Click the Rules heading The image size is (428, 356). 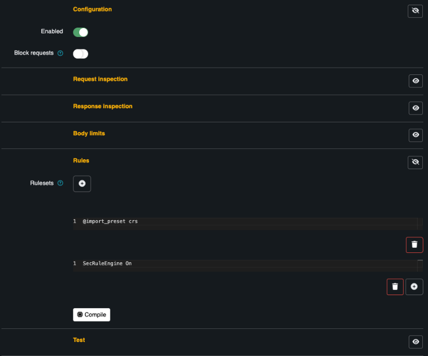[81, 161]
